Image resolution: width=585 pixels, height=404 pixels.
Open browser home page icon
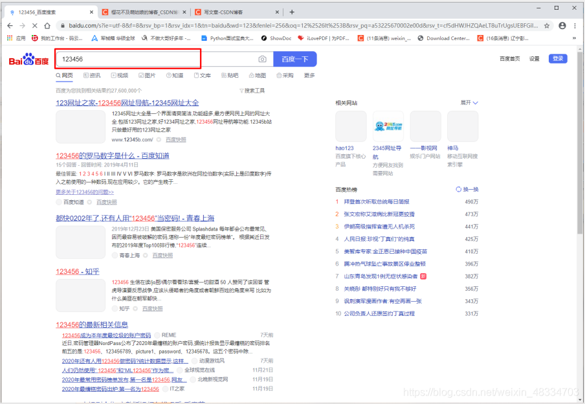[47, 25]
